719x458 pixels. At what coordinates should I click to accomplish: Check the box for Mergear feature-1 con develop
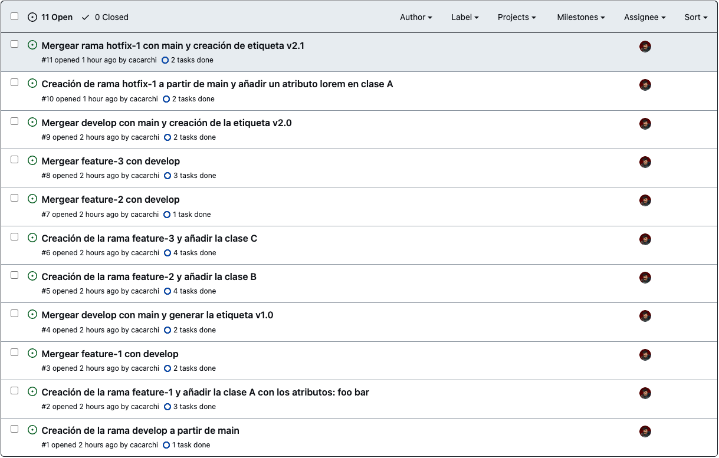click(x=15, y=352)
